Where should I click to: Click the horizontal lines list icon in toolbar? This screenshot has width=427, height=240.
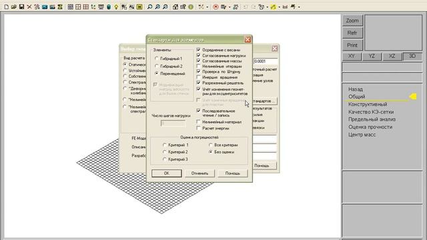(101, 7)
